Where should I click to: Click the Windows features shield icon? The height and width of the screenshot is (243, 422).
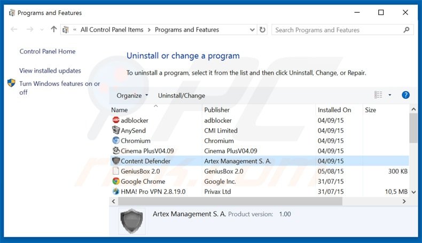click(x=11, y=83)
